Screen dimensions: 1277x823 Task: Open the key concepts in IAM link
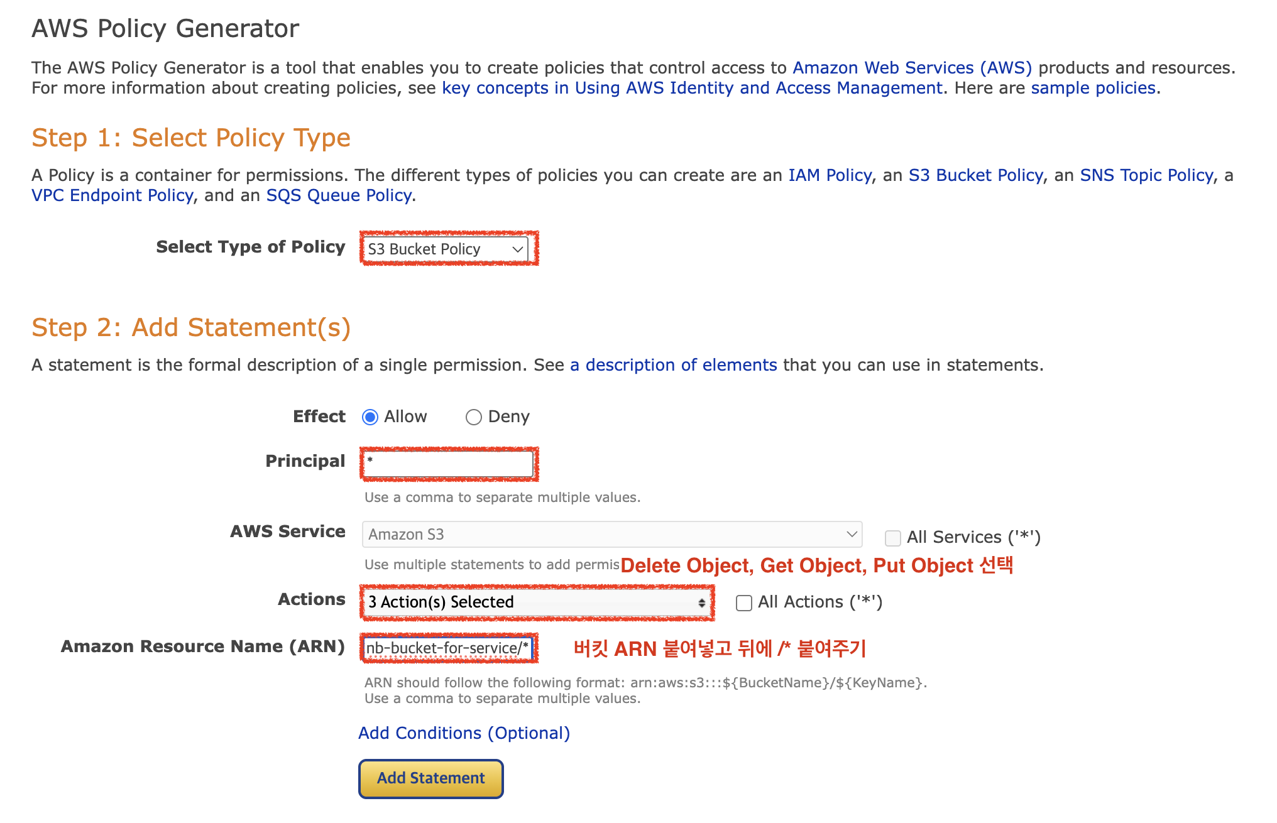click(692, 88)
